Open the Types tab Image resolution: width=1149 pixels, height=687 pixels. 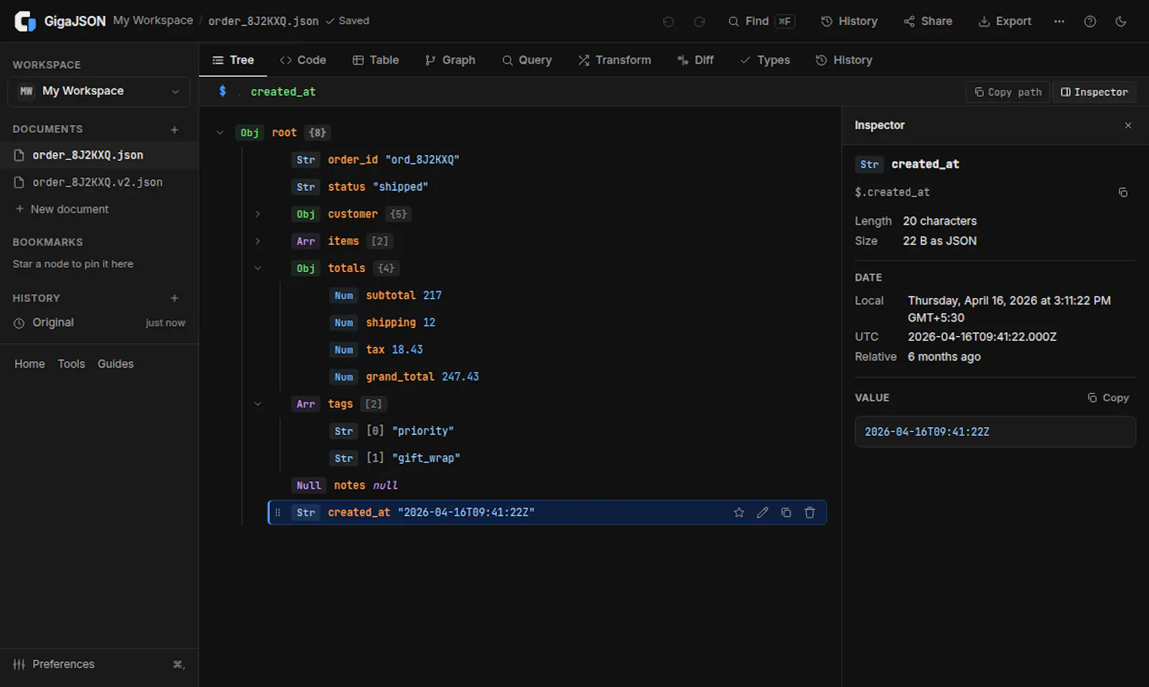pos(766,60)
